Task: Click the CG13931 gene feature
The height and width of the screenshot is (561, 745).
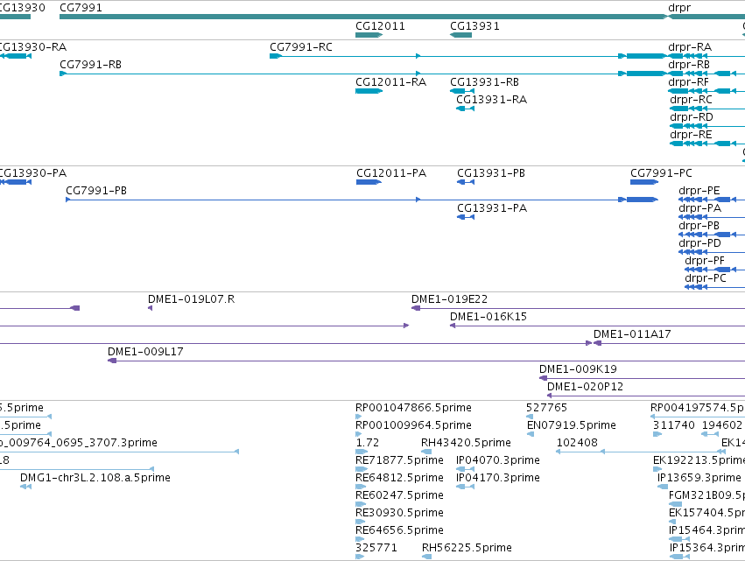Action: click(460, 35)
